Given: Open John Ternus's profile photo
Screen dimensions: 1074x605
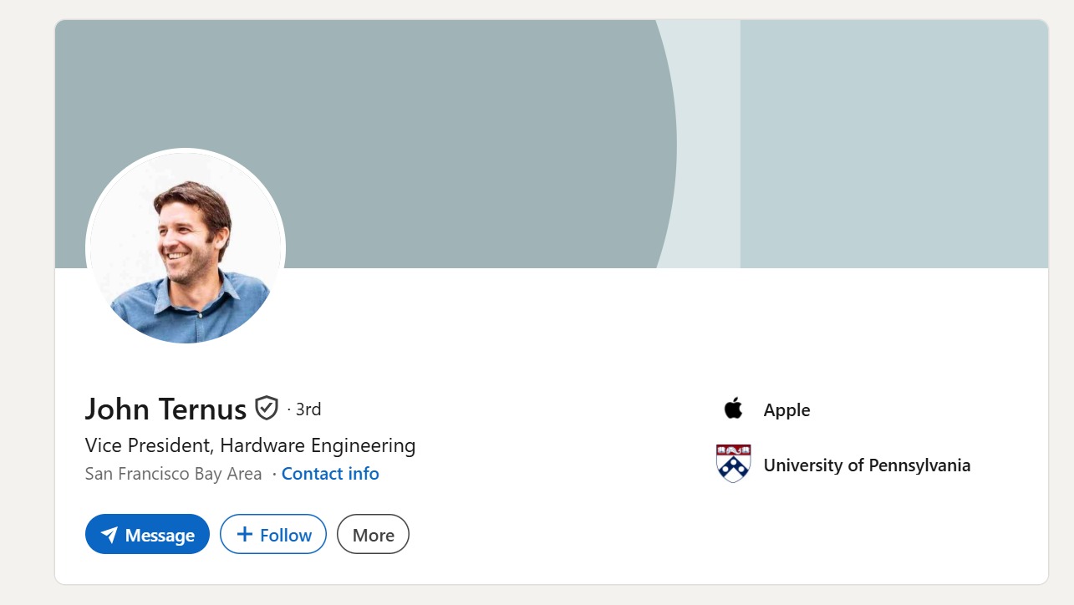Looking at the screenshot, I should pyautogui.click(x=185, y=247).
